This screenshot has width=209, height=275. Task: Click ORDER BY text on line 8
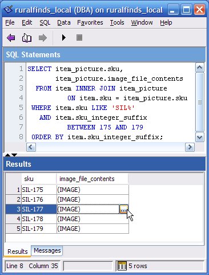pyautogui.click(x=47, y=137)
